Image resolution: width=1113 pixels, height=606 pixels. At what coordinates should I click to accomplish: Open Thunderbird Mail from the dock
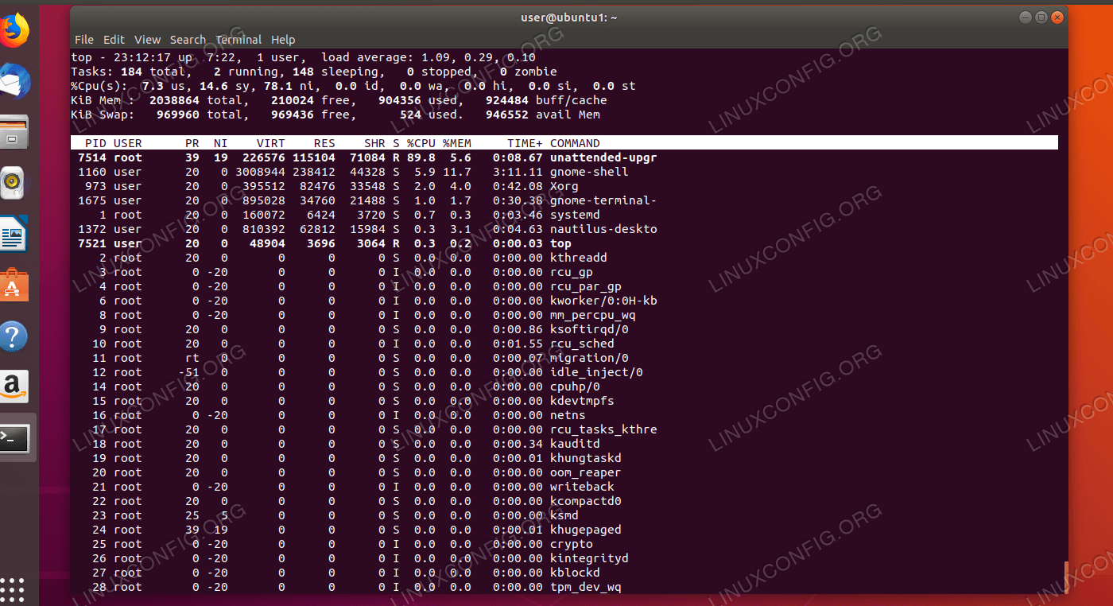coord(14,82)
